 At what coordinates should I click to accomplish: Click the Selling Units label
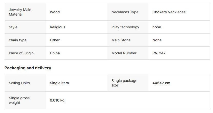pos(19,83)
